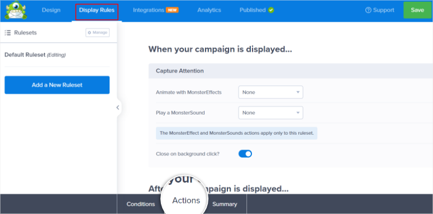This screenshot has width=433, height=214.
Task: Click the MonsterEffect ruleset info notice
Action: 237,133
